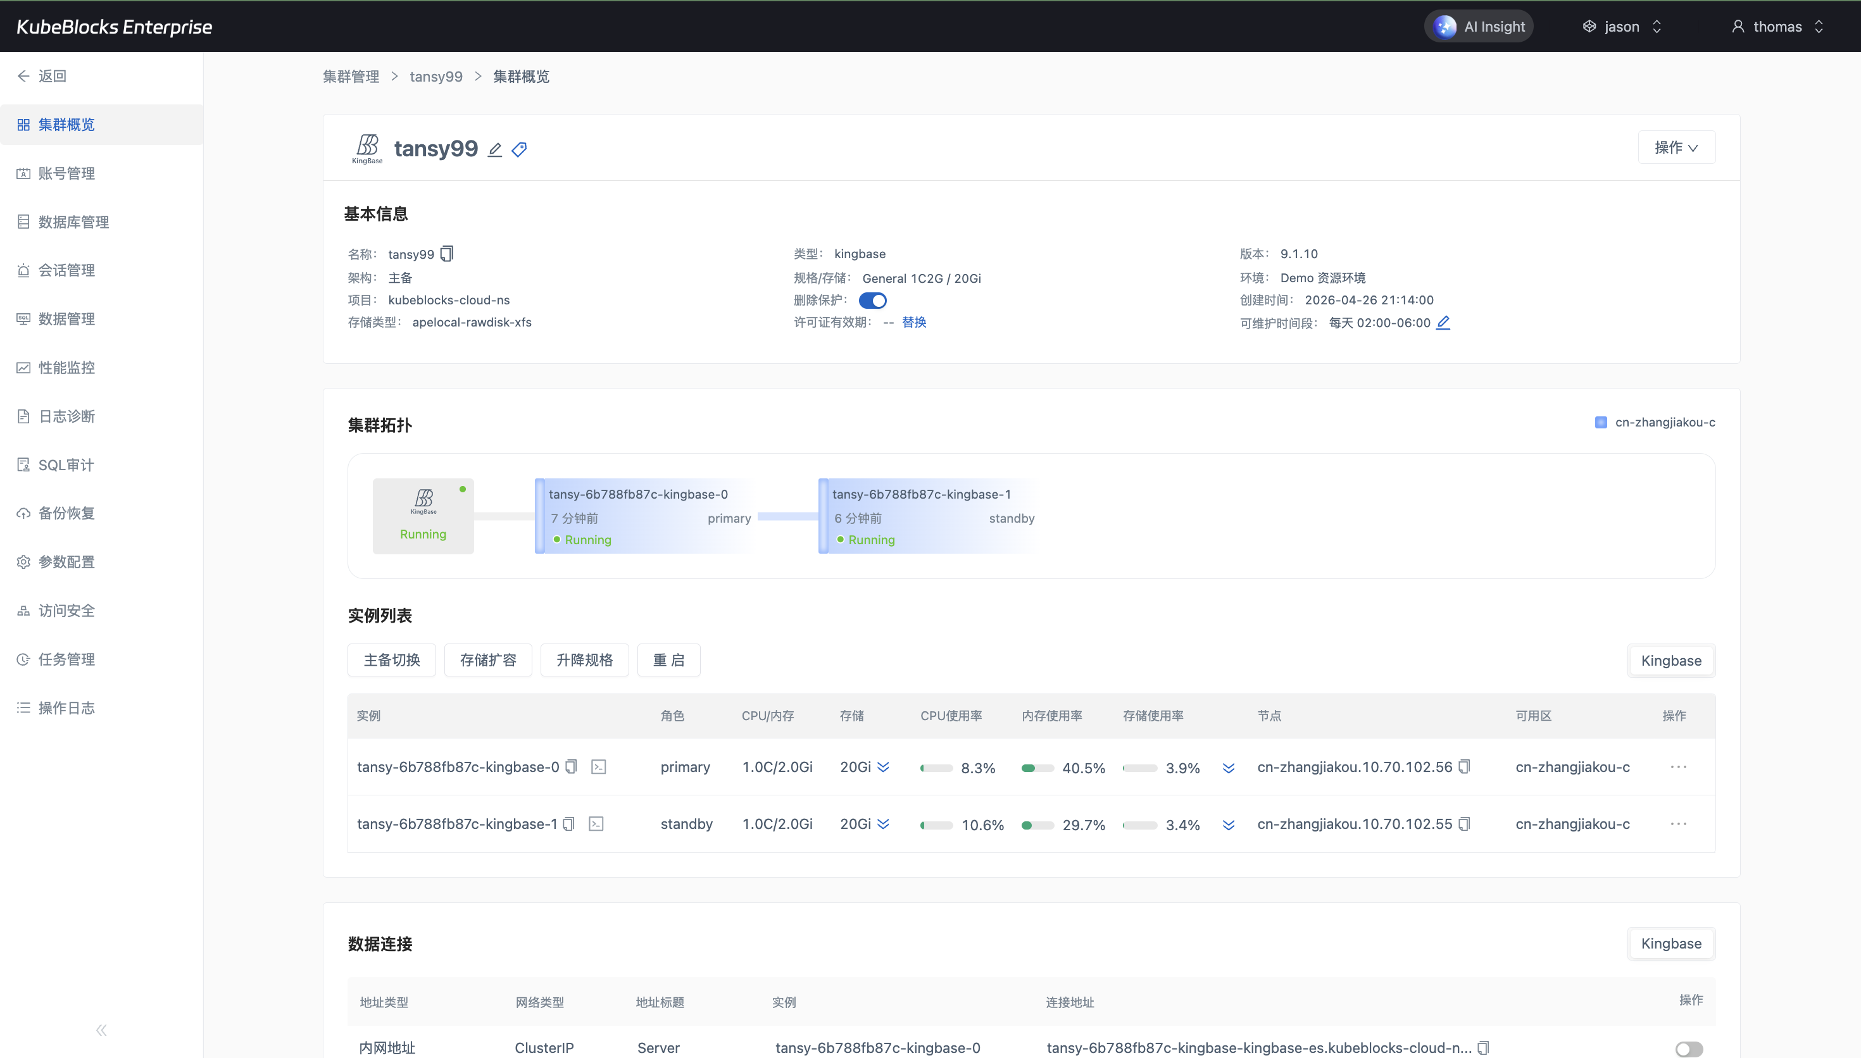This screenshot has height=1058, width=1861.
Task: Copy the internal connection address
Action: pyautogui.click(x=1483, y=1047)
